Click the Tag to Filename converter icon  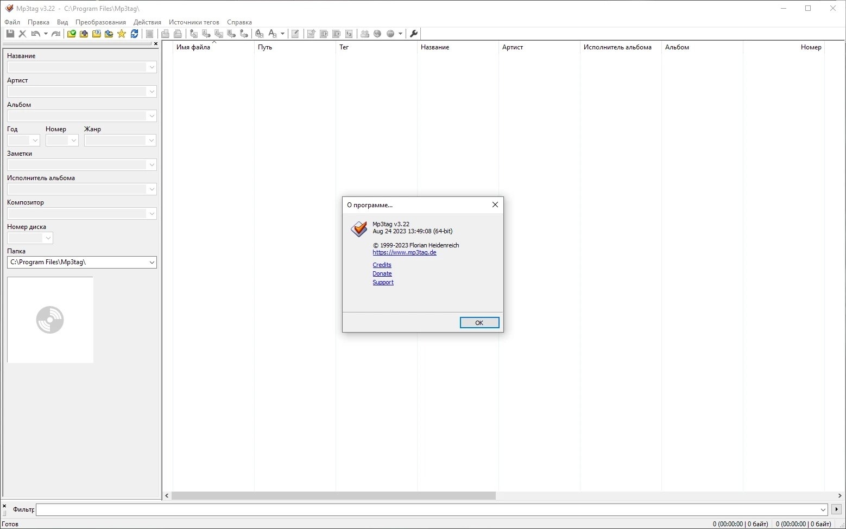point(193,34)
